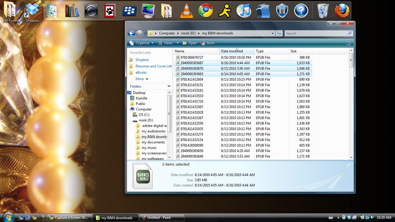Click the BlackBerry Desktop icon in dock

[x=129, y=11]
